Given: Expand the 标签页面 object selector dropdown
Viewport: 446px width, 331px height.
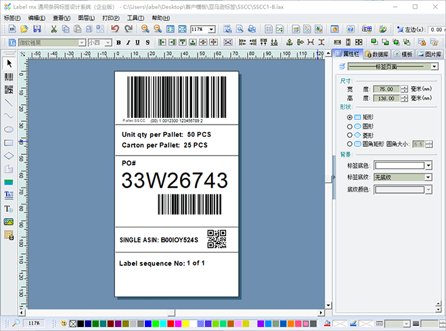Looking at the screenshot, I should pos(434,66).
